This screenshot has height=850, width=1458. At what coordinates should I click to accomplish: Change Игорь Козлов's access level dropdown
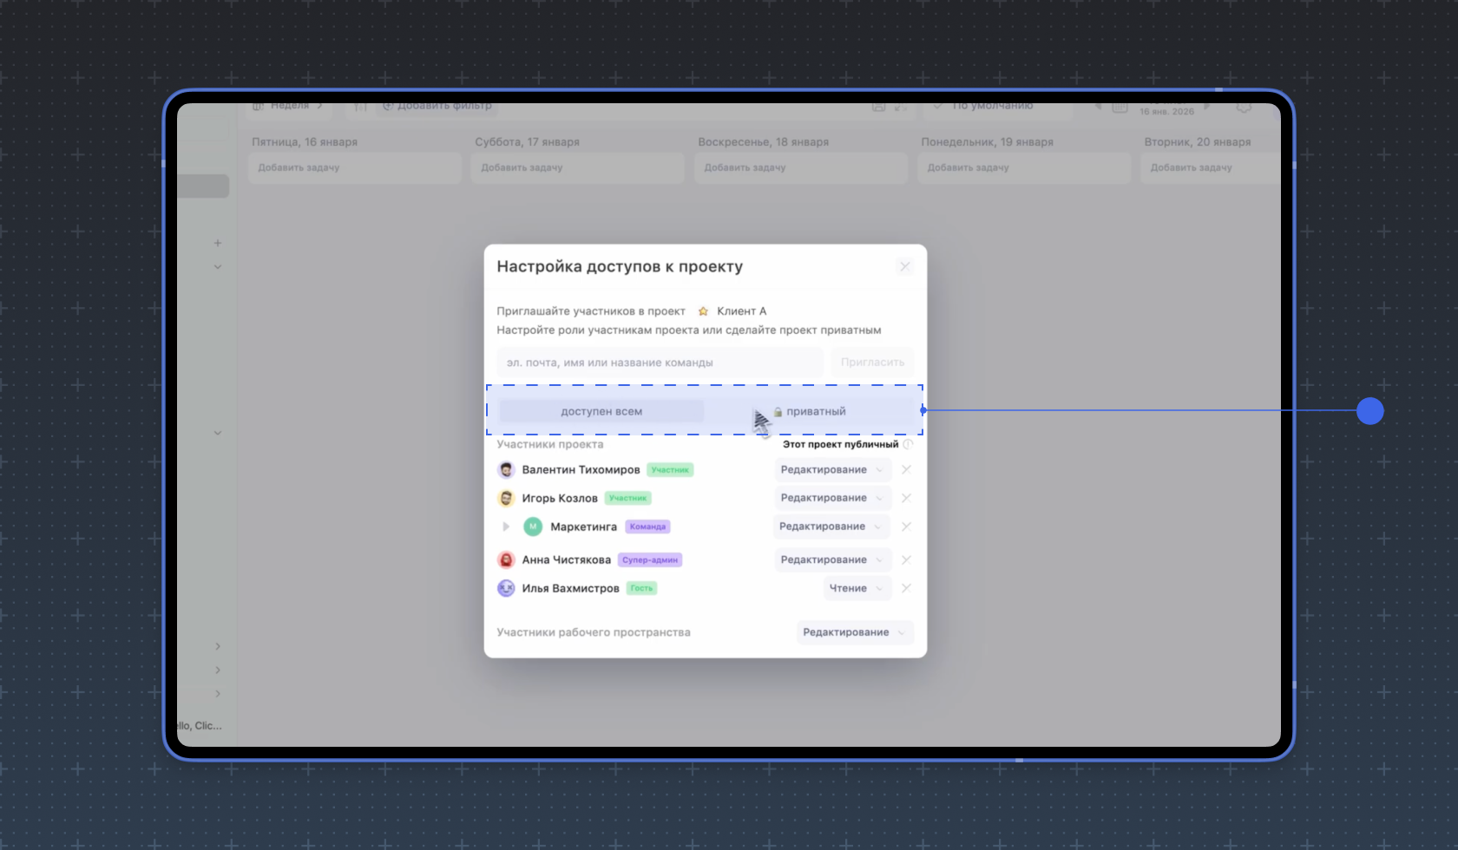click(x=831, y=498)
